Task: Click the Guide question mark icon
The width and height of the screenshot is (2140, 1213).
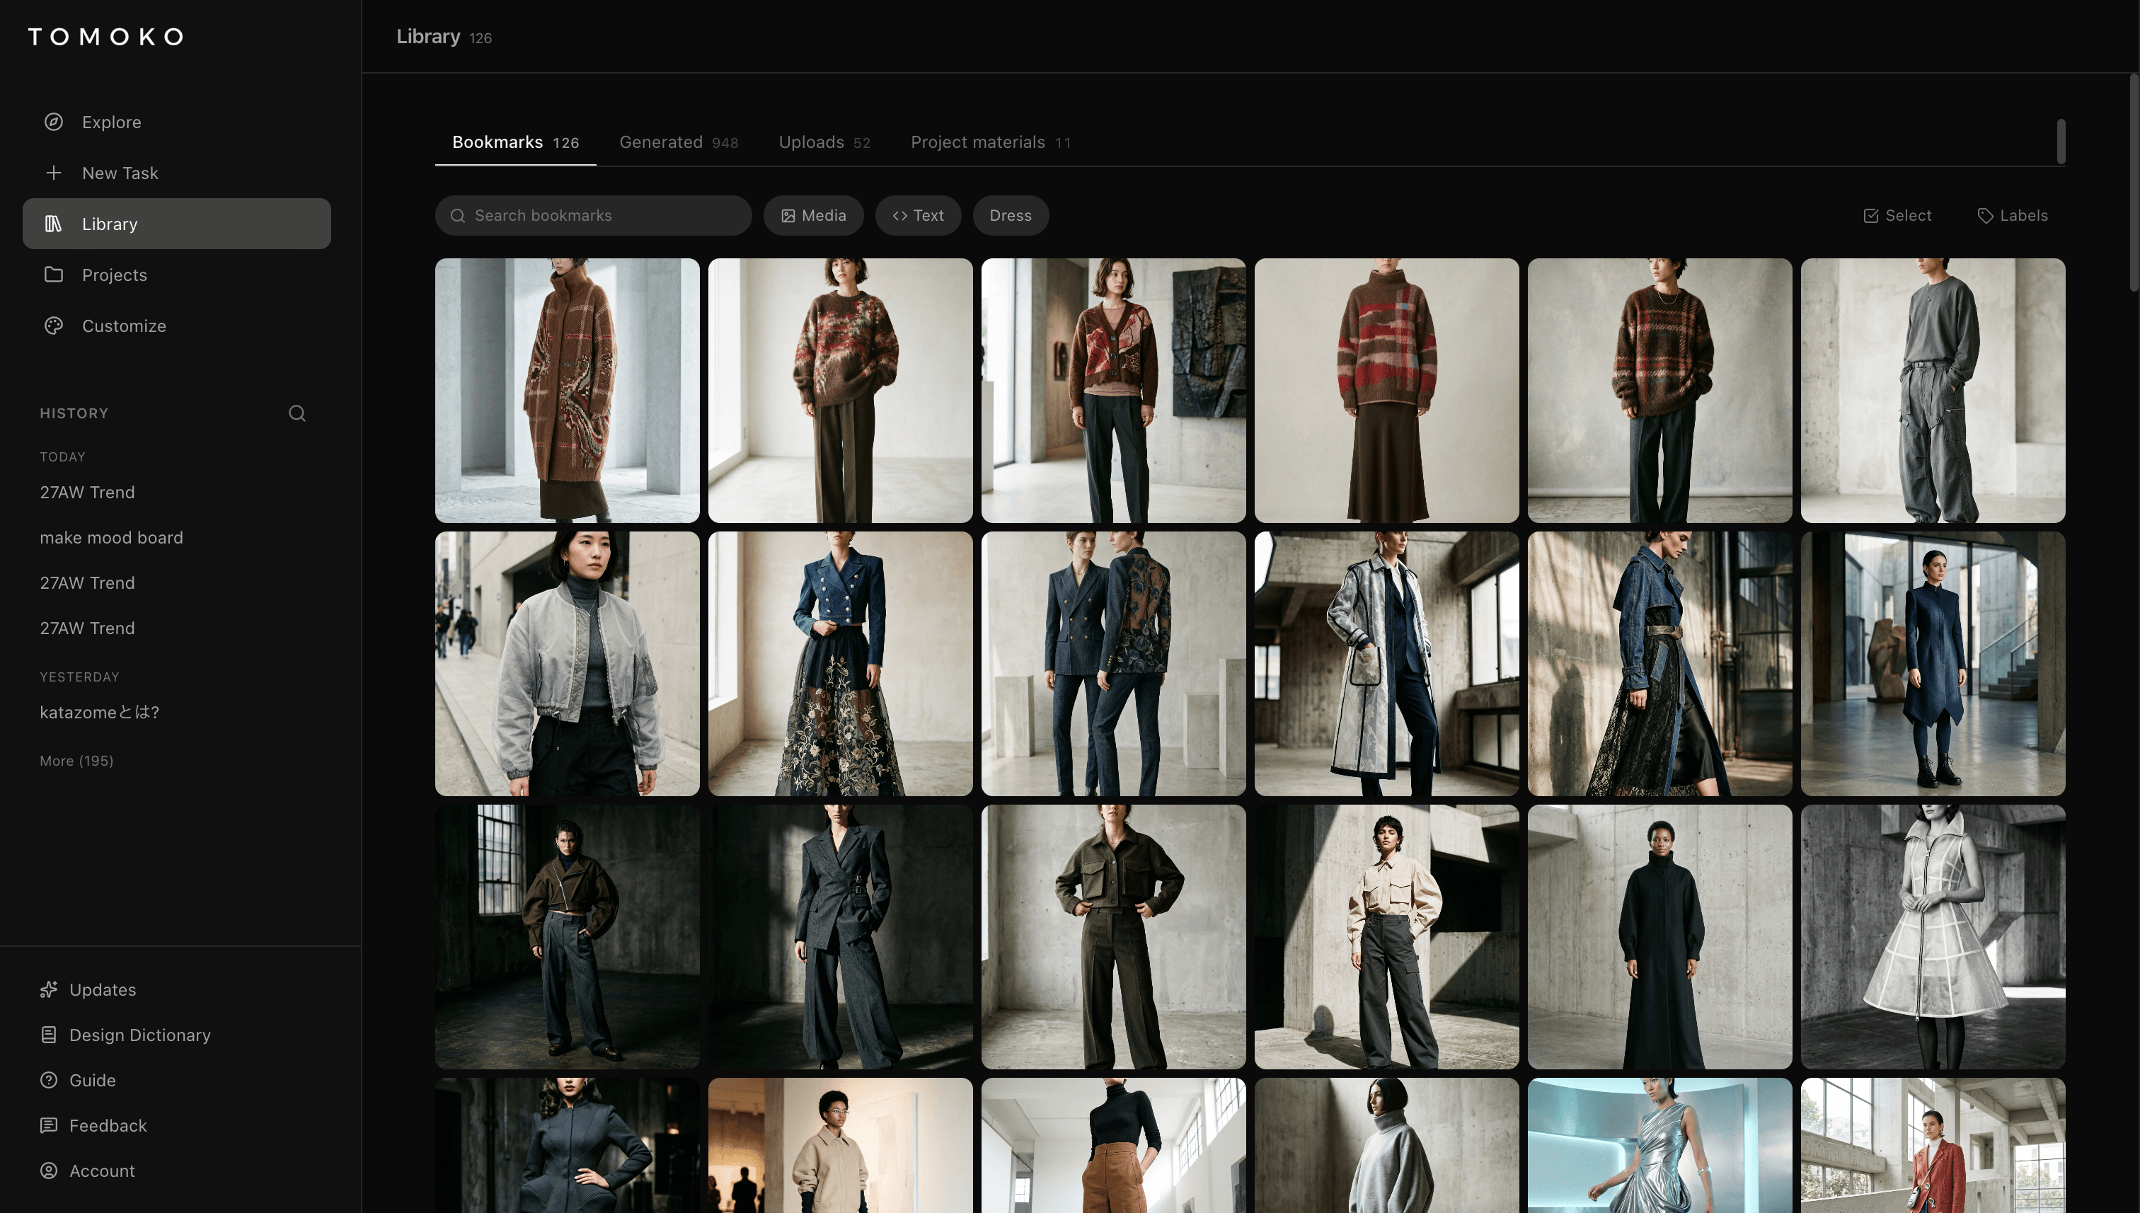Action: (x=49, y=1080)
